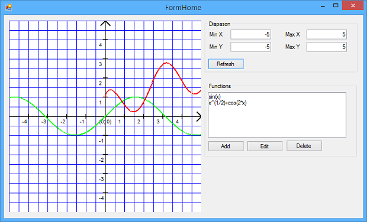The height and width of the screenshot is (222, 367).
Task: Click the Edit function button
Action: tap(265, 146)
